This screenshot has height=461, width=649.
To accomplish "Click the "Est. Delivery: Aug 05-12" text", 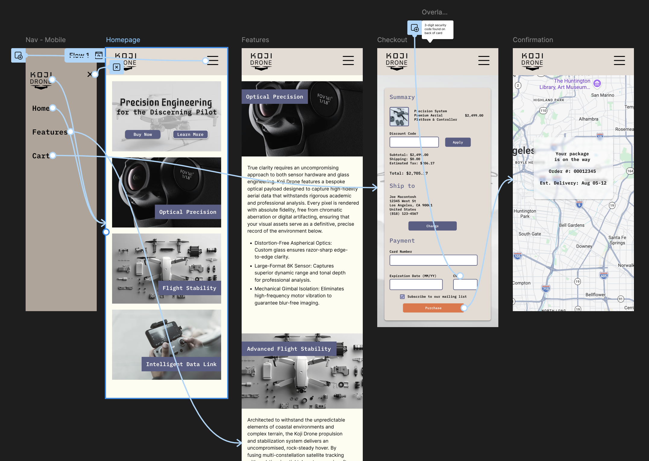I will [573, 183].
